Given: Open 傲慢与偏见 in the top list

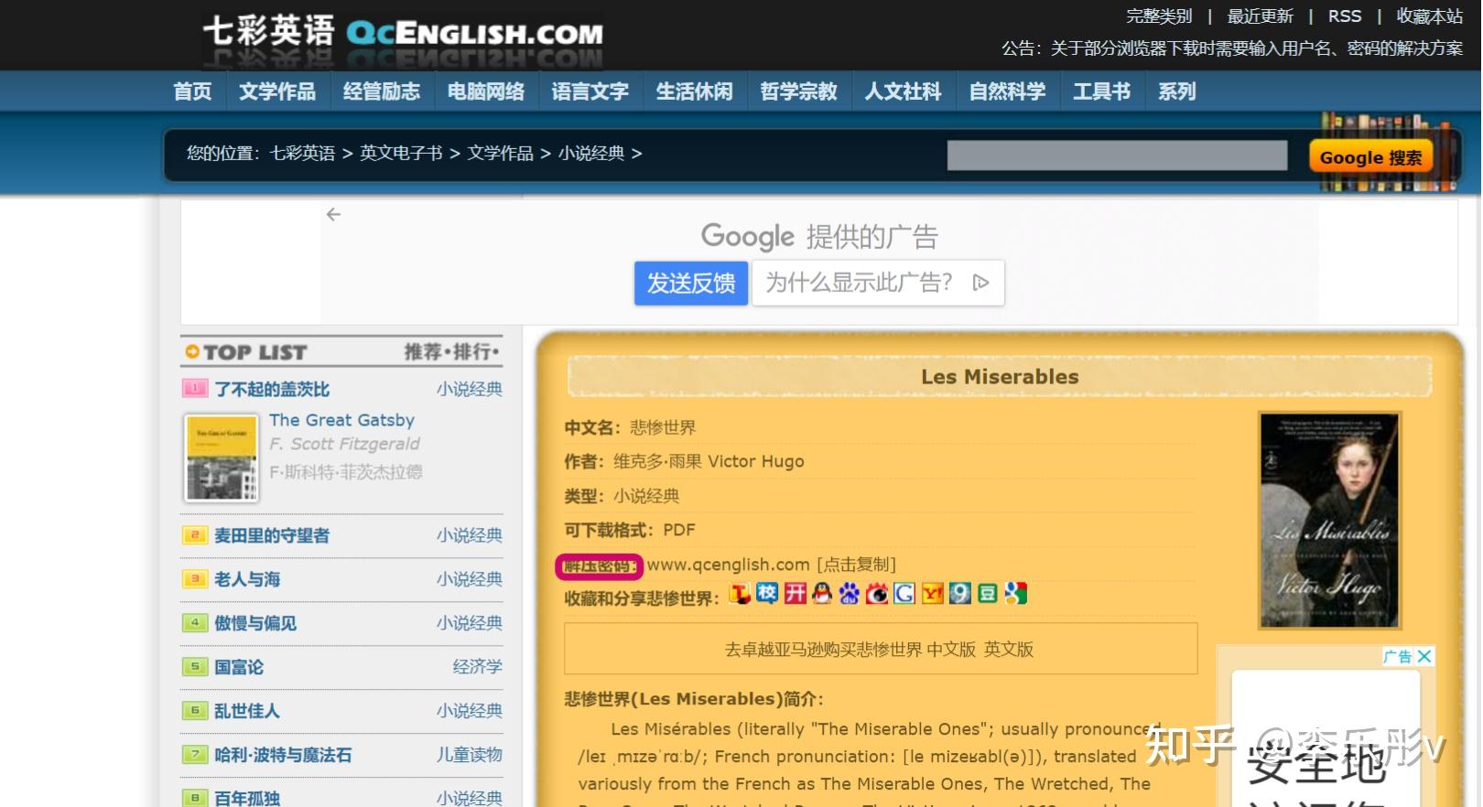Looking at the screenshot, I should tap(255, 623).
